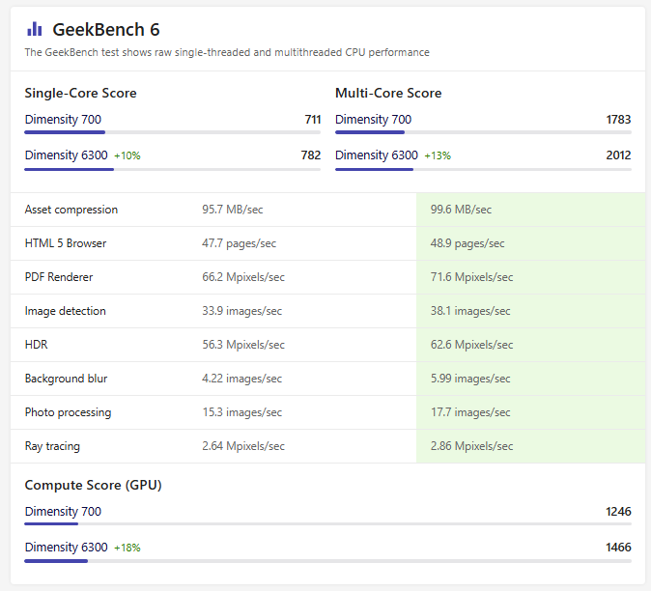Open Dimensity 700 link under Compute Score
651x591 pixels.
pos(63,511)
